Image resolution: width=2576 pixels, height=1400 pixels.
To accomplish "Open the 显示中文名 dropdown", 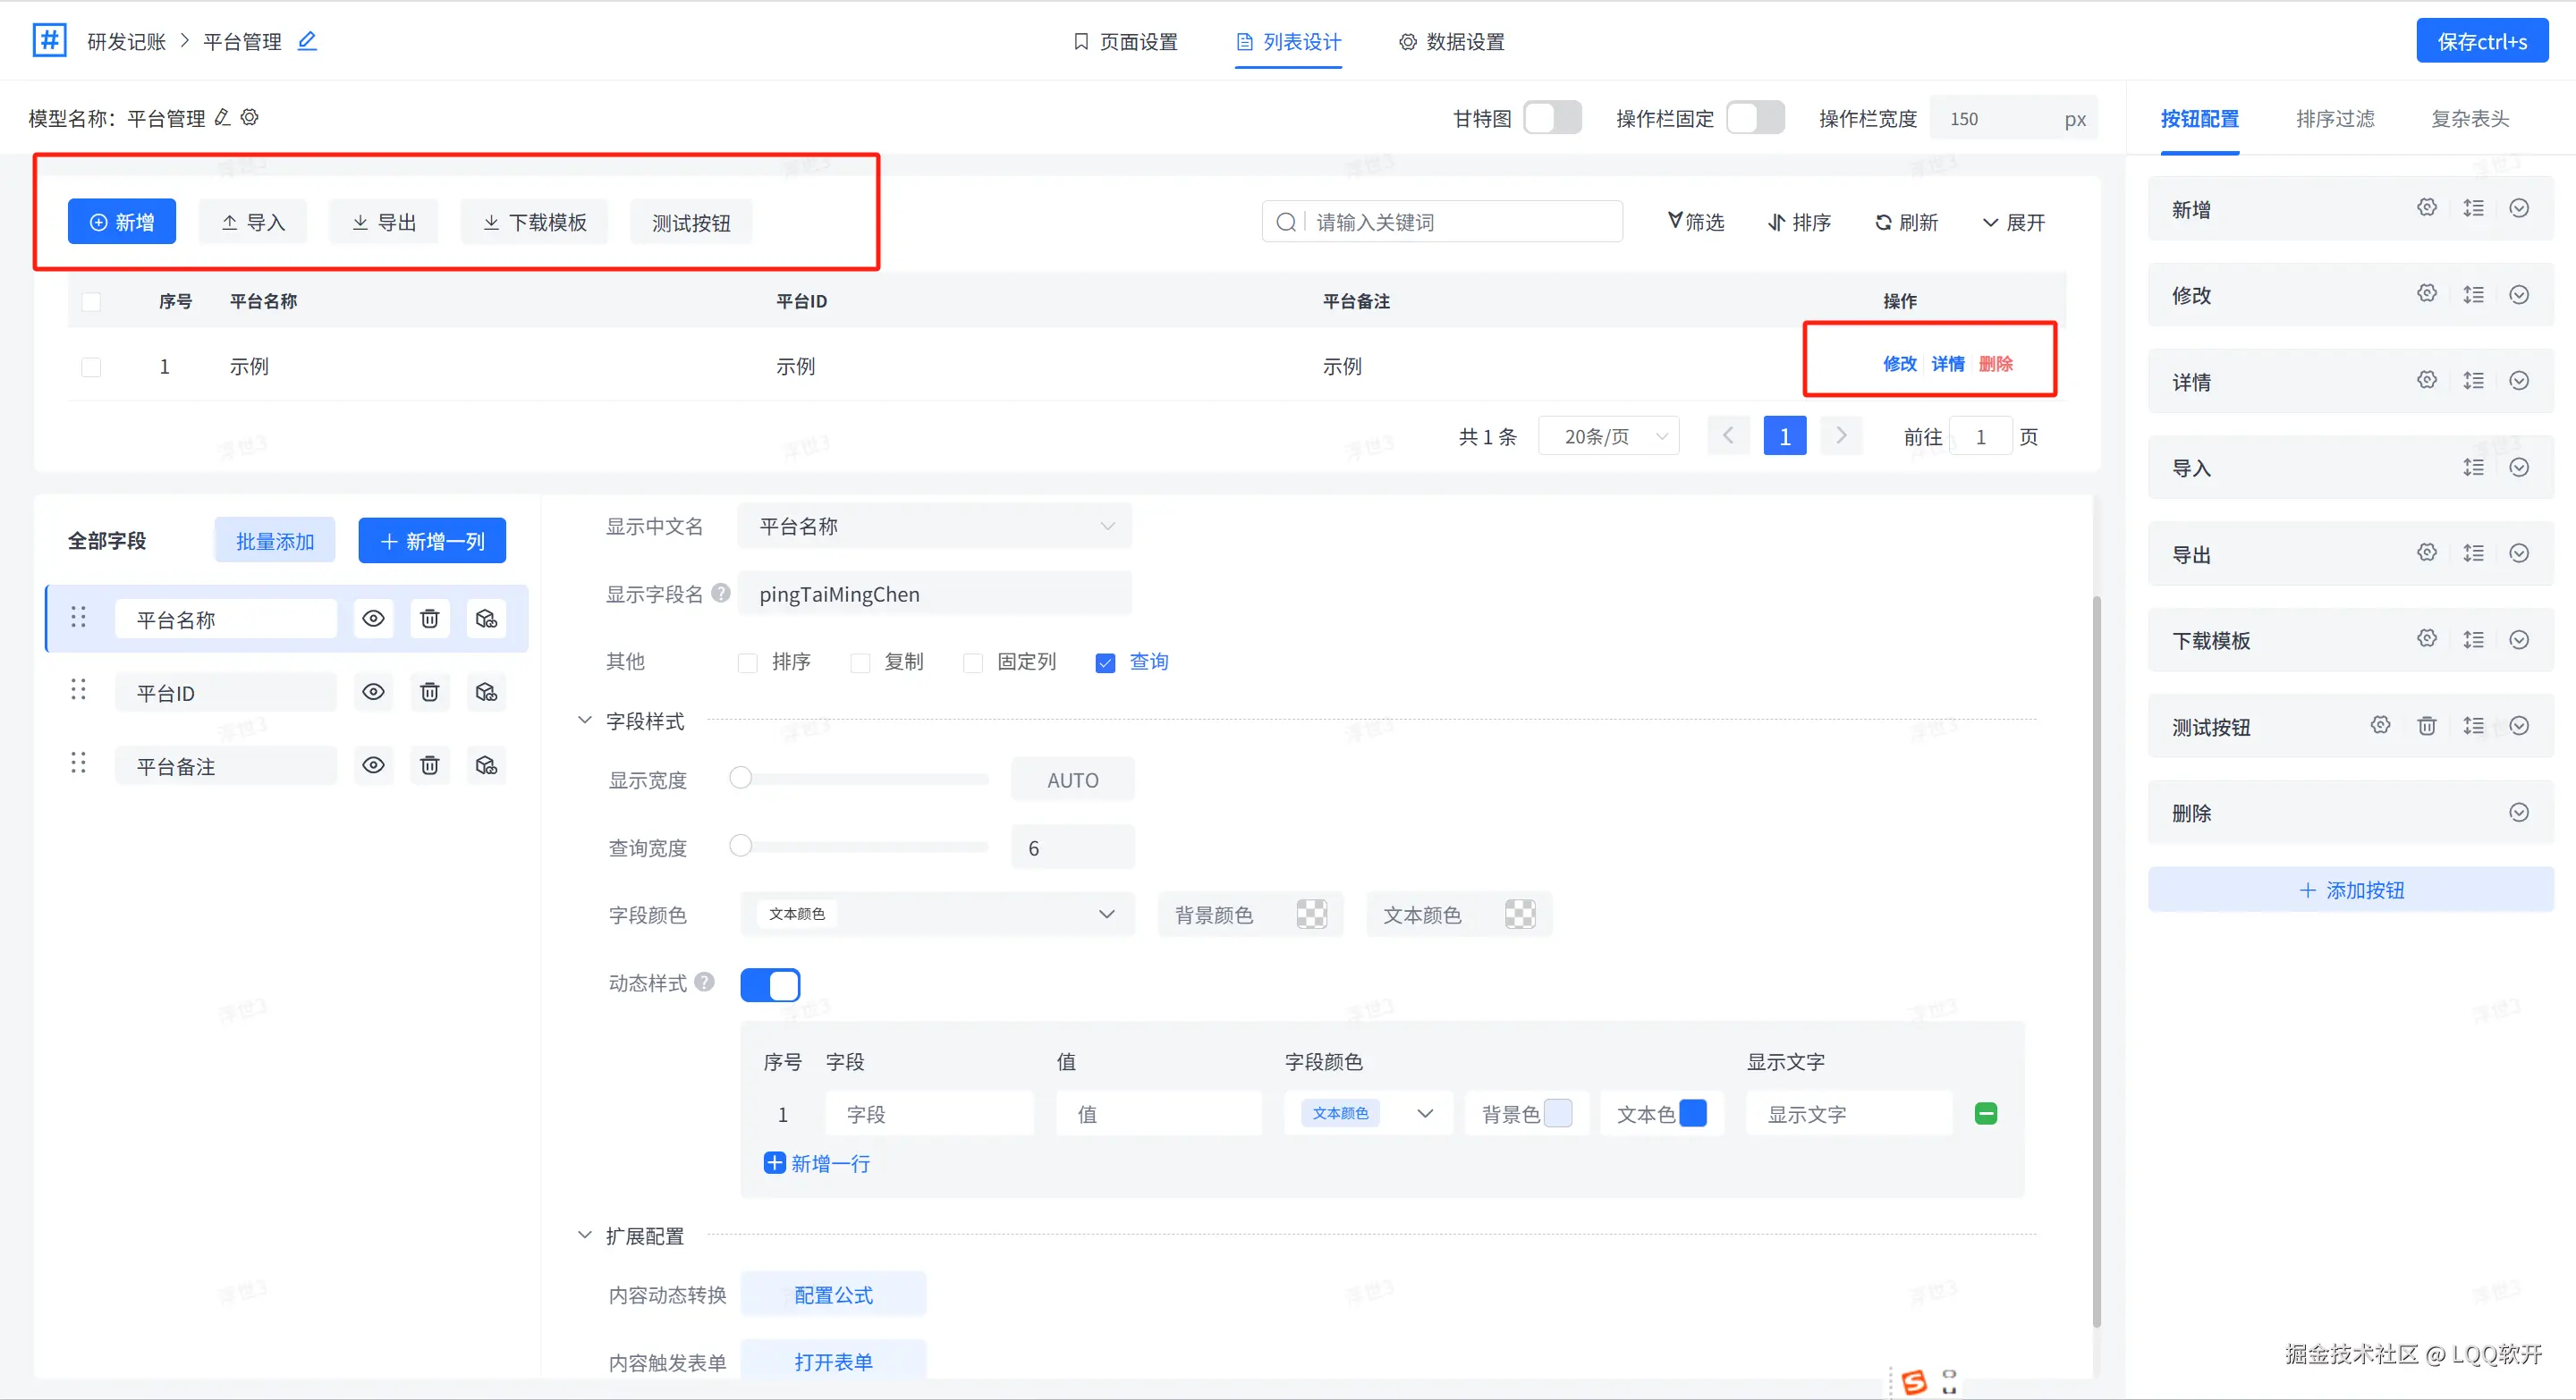I will pos(934,526).
